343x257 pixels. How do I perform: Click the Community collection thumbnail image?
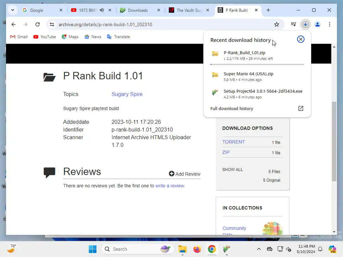[x=272, y=229]
